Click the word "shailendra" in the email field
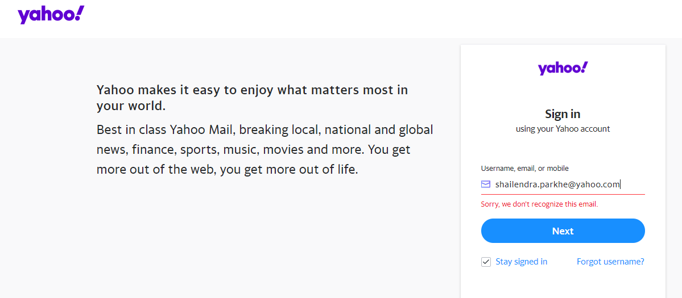 (515, 184)
